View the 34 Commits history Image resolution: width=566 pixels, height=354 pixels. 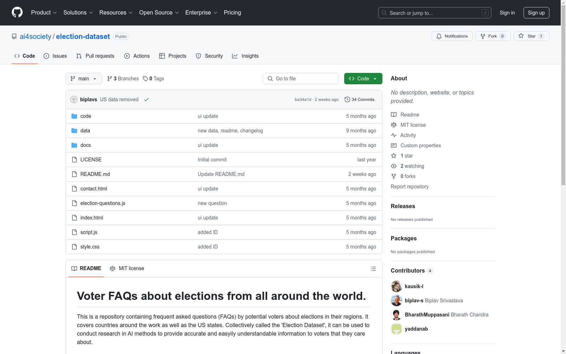[359, 99]
